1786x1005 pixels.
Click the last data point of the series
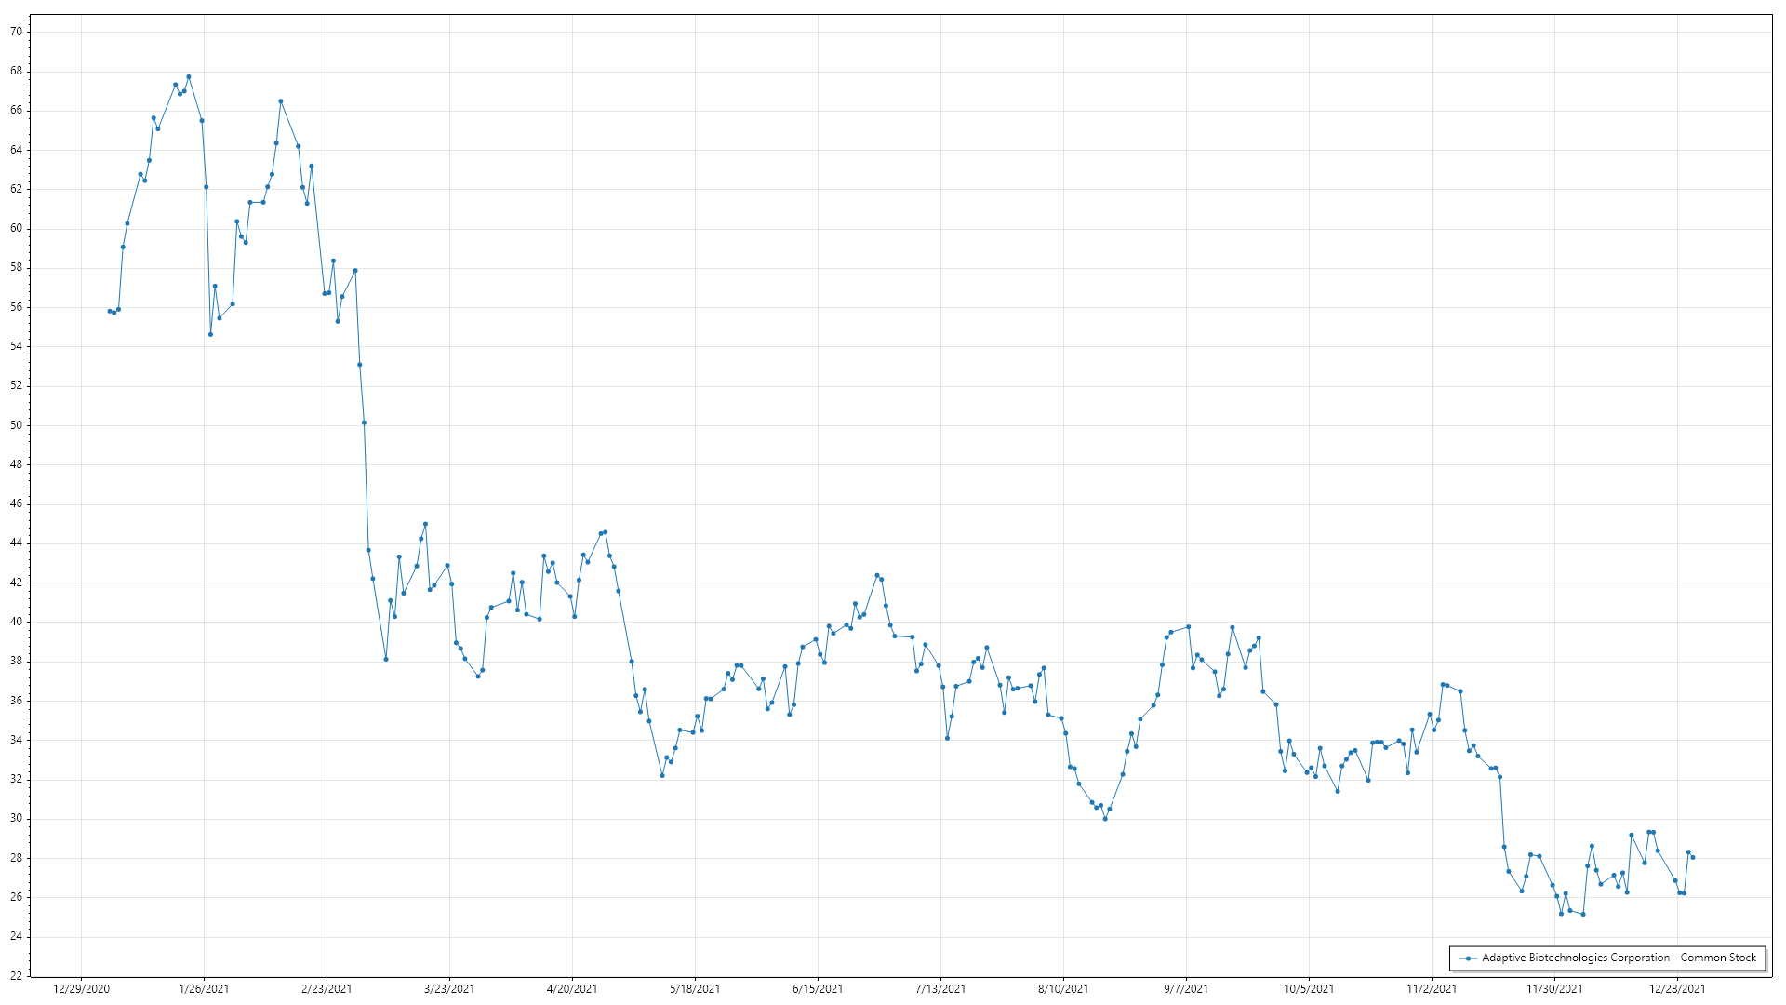(1692, 857)
